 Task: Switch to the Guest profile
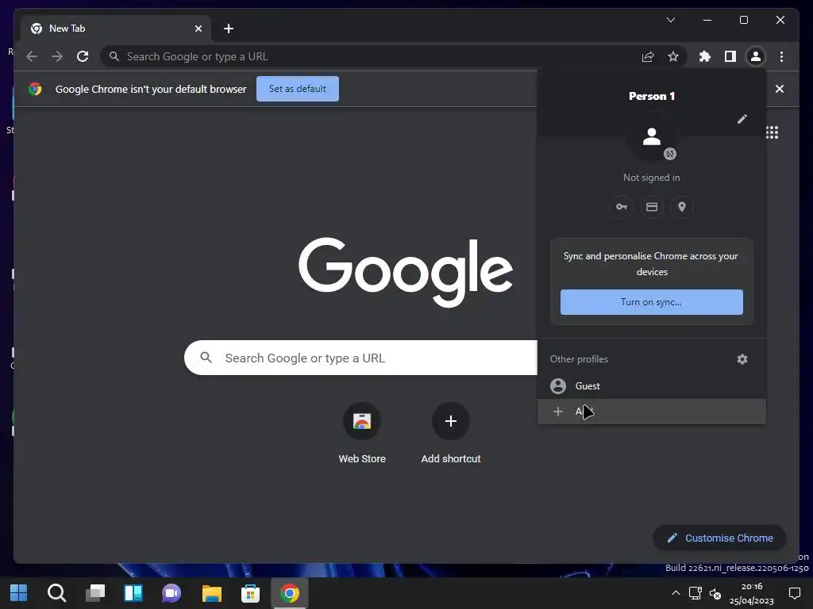click(x=651, y=386)
